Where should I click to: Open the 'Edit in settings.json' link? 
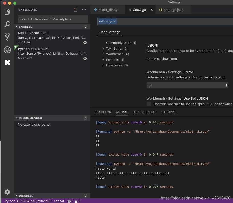(161, 59)
